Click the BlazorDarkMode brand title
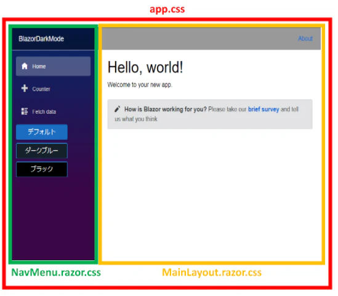The image size is (338, 296). [41, 39]
